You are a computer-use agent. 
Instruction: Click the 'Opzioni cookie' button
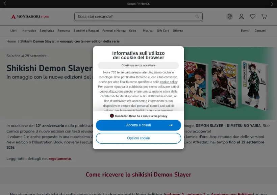[x=138, y=138]
